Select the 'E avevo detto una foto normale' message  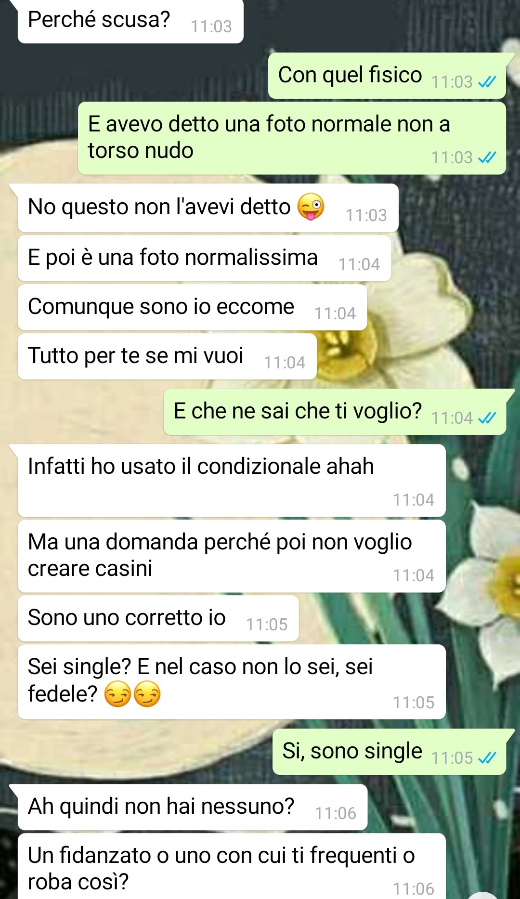point(292,138)
